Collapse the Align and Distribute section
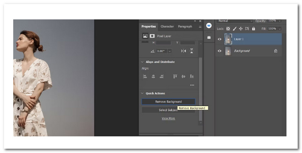 pyautogui.click(x=142, y=62)
